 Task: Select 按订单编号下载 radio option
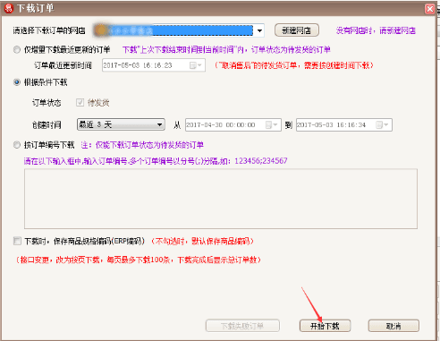pyautogui.click(x=17, y=145)
